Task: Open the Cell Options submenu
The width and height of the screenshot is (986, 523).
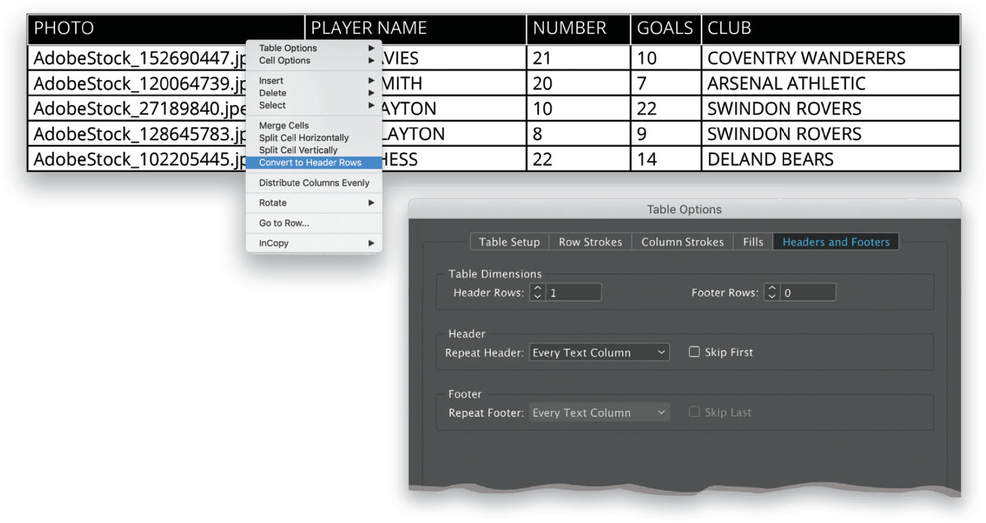Action: click(314, 60)
